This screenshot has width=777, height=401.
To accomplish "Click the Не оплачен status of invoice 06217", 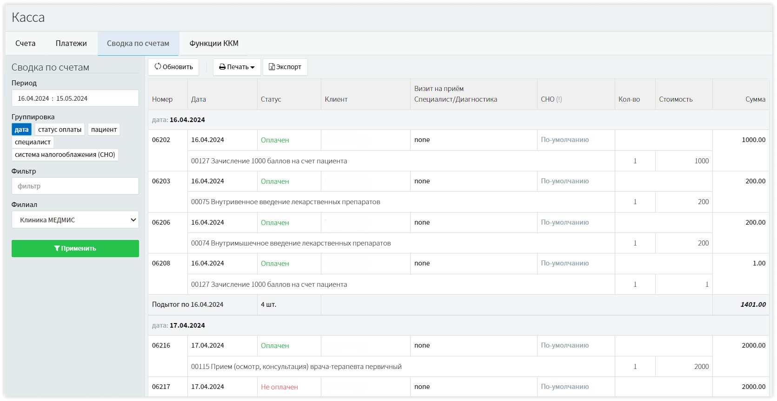I will click(279, 387).
